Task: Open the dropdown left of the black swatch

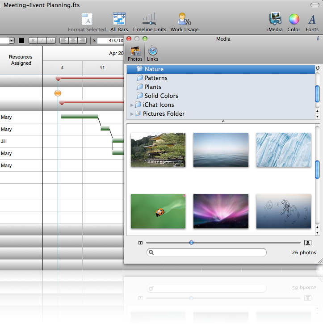Action: (12, 41)
